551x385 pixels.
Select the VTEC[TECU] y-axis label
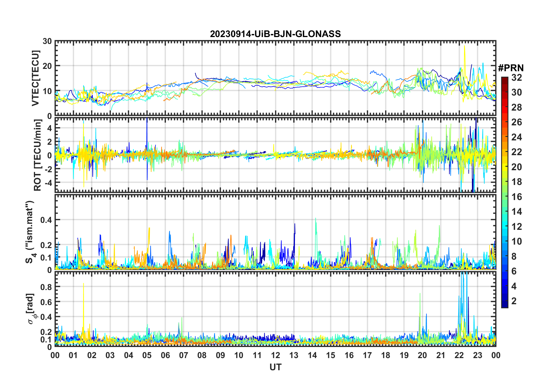point(35,78)
